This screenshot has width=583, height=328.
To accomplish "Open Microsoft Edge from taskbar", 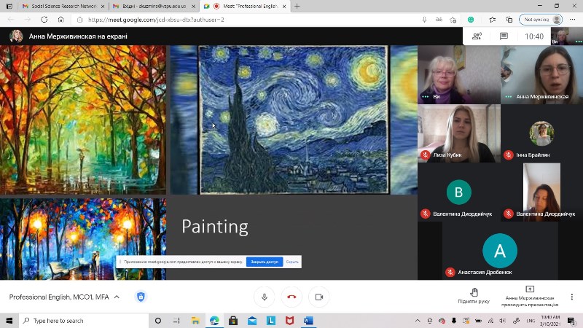I will [x=214, y=321].
